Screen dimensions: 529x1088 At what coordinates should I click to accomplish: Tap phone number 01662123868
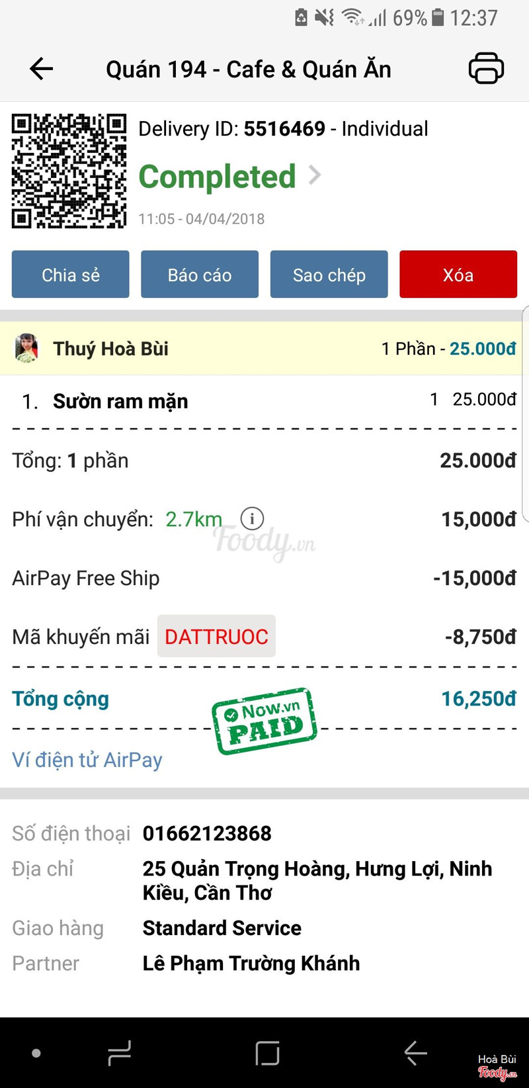(207, 833)
